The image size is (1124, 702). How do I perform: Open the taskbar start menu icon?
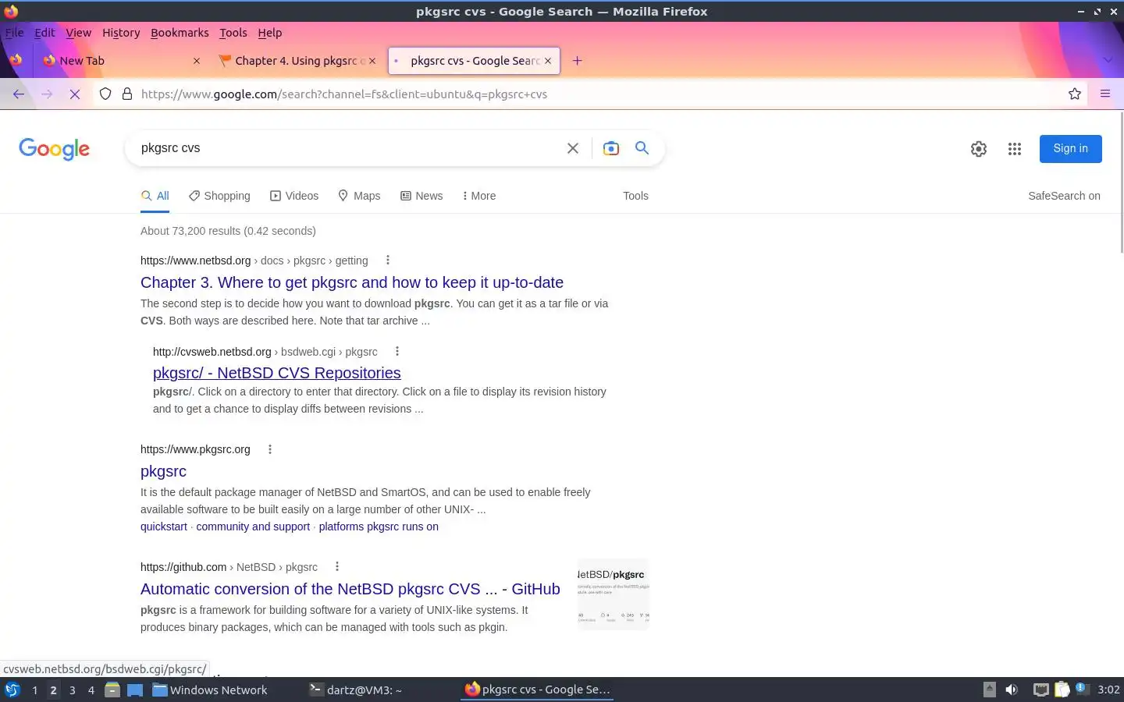tap(12, 690)
